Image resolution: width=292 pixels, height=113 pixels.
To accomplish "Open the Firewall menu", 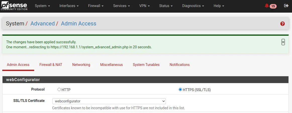I will (96, 6).
